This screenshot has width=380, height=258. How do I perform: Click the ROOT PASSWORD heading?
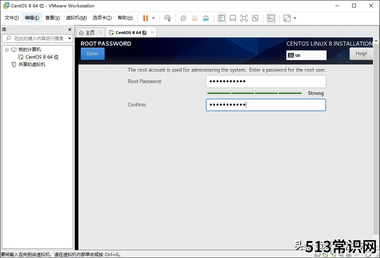click(106, 43)
